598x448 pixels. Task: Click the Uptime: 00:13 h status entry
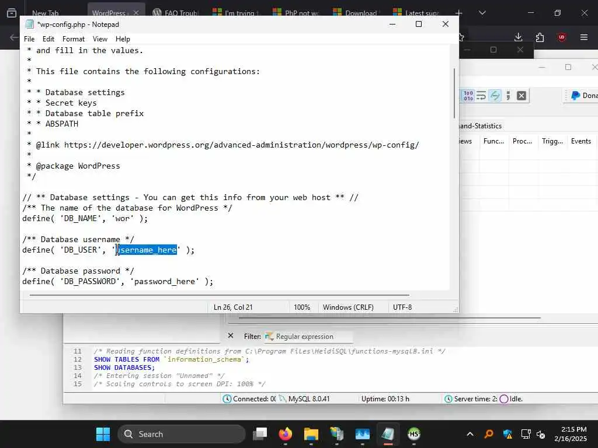(385, 399)
